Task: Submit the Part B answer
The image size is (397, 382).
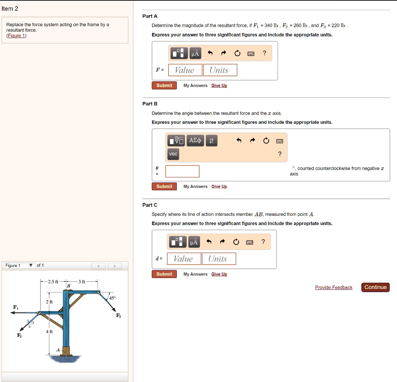Action: pos(164,186)
